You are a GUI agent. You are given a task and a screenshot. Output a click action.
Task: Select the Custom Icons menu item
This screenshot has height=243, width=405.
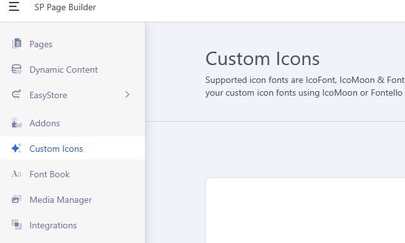[72, 148]
